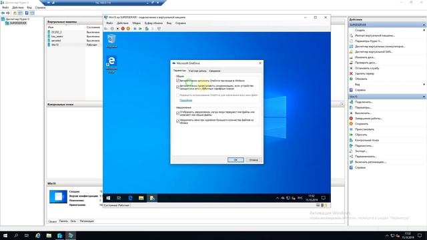Toggle pause sync on metered network checkbox
This screenshot has height=240, width=427.
point(178,87)
